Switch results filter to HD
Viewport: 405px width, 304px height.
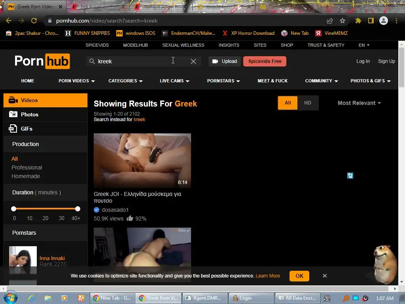point(308,103)
